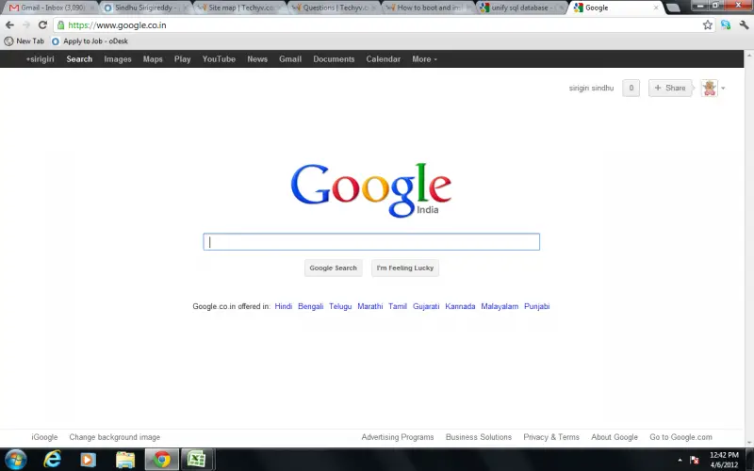
Task: Open the Apply to Job - oDesk bookmark
Action: click(x=90, y=41)
